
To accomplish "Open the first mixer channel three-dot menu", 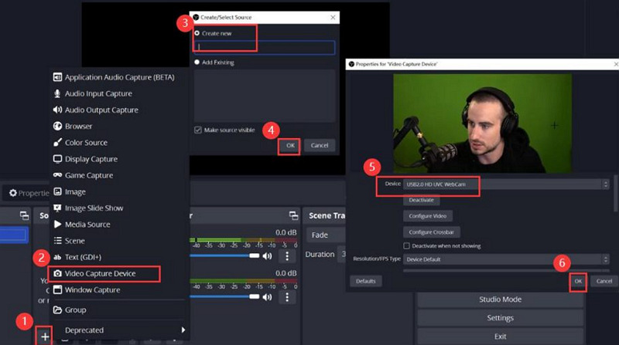I will 288,255.
